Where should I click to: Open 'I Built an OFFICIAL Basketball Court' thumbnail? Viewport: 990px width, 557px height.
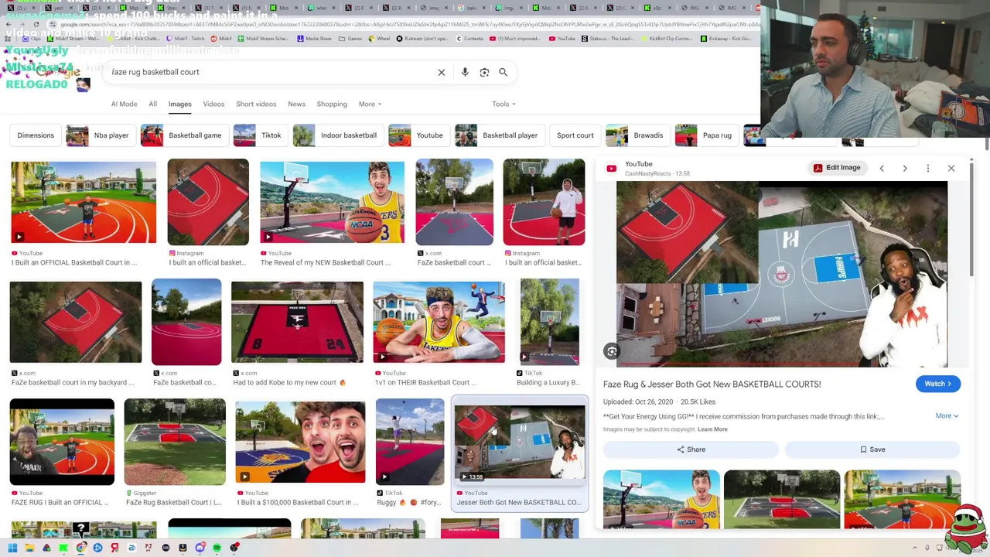click(84, 202)
